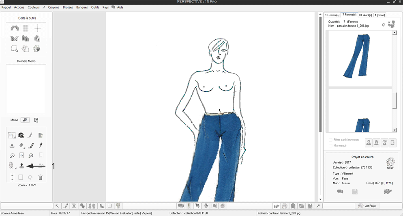Click the up-down stepper arrows in toolbox

pyautogui.click(x=12, y=177)
